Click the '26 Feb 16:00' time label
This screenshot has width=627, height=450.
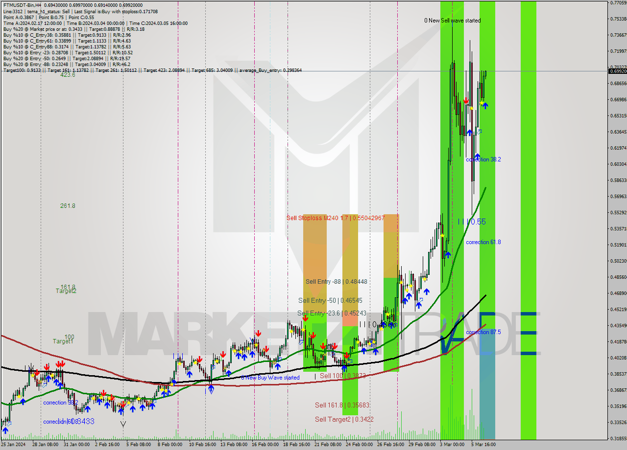[x=390, y=445]
